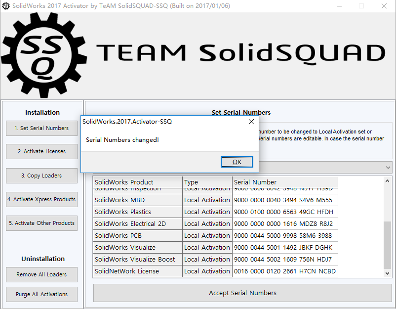Edit the serial number field for SolidWorks Visualize

tap(285, 248)
